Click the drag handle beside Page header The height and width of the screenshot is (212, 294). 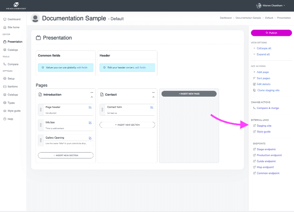[x=40, y=110]
